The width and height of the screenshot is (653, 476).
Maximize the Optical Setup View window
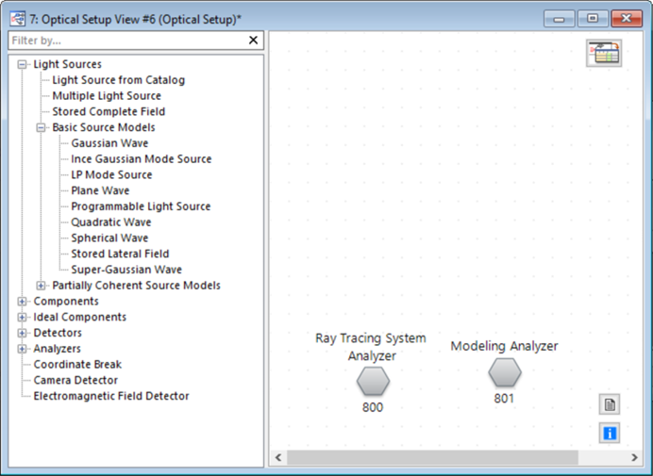[x=593, y=19]
